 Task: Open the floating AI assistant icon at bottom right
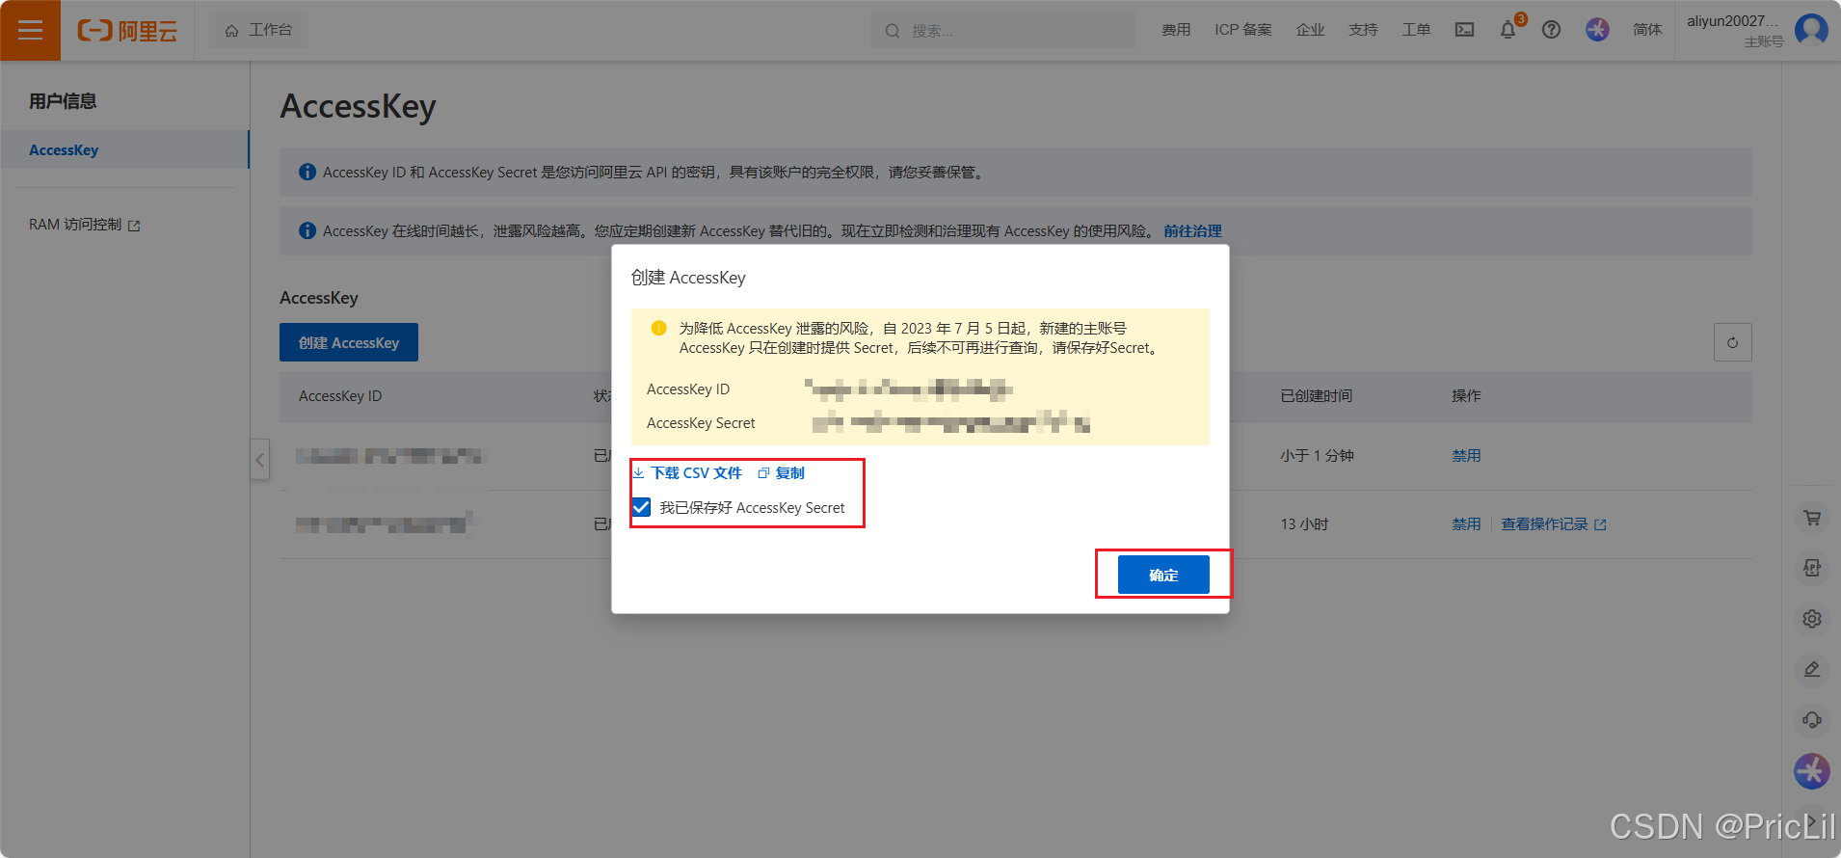click(x=1812, y=770)
